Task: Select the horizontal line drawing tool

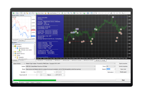Action: point(105,13)
